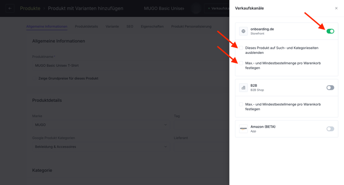Go to Produkt Personalisierung tab

pos(191,26)
